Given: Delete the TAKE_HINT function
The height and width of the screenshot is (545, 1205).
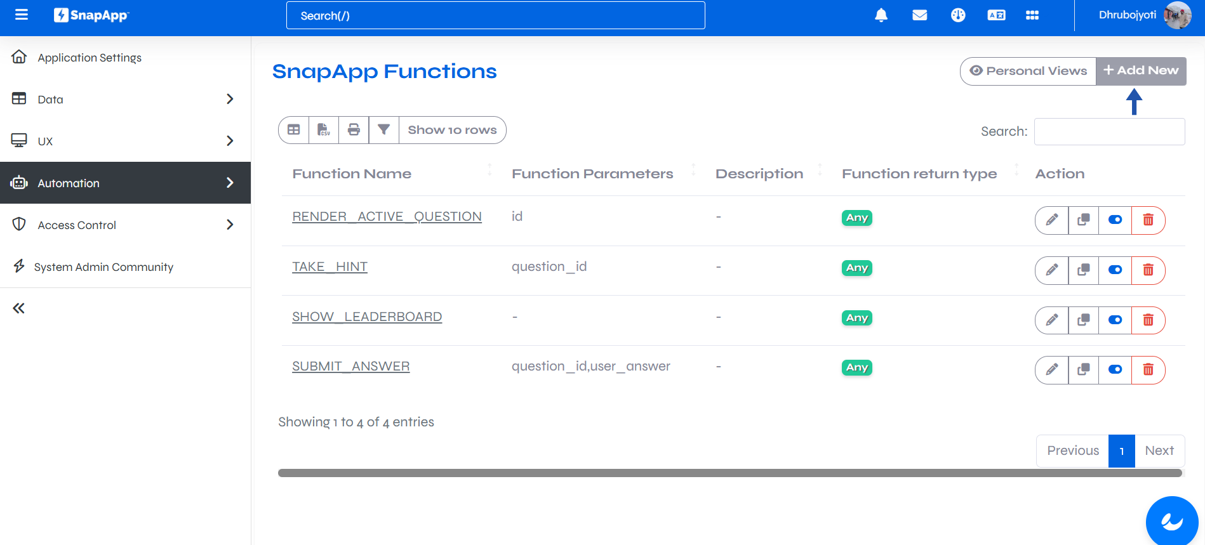Looking at the screenshot, I should click(x=1148, y=270).
